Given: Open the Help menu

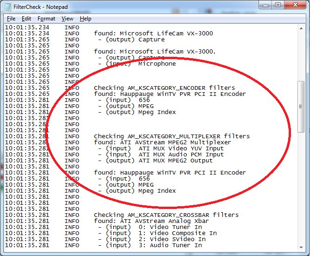Looking at the screenshot, I should 85,19.
